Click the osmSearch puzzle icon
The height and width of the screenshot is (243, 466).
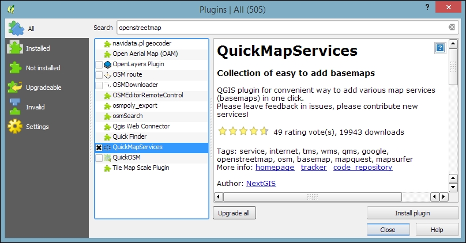(107, 116)
